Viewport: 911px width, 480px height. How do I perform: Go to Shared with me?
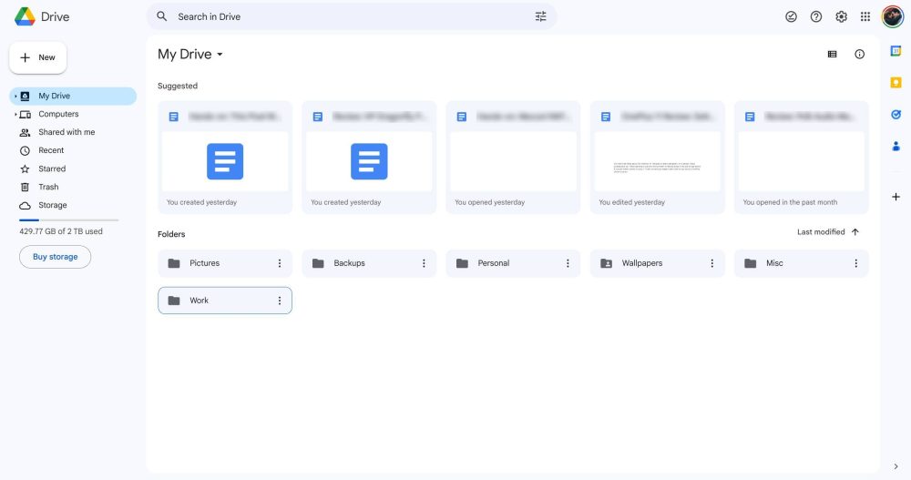[x=66, y=132]
